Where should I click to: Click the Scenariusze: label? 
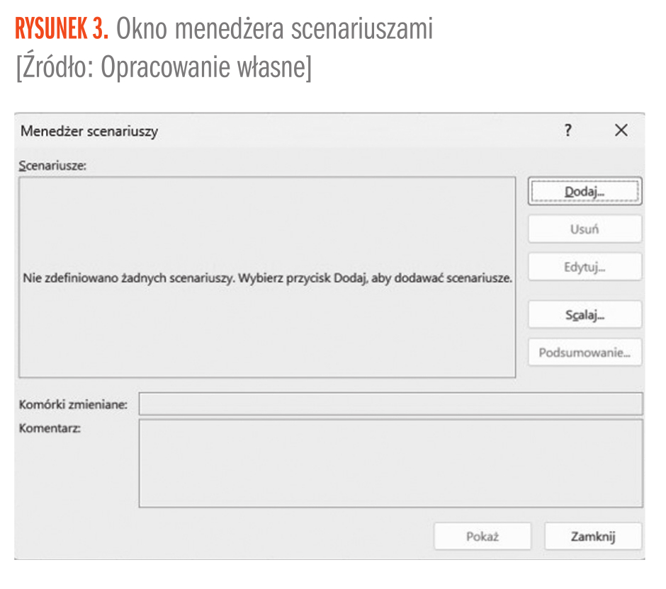[52, 166]
